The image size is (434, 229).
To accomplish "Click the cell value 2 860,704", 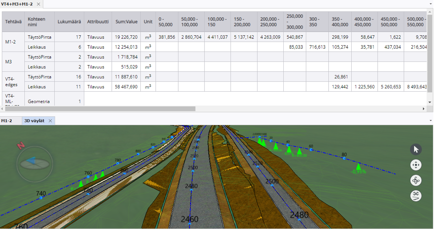I will click(x=191, y=37).
